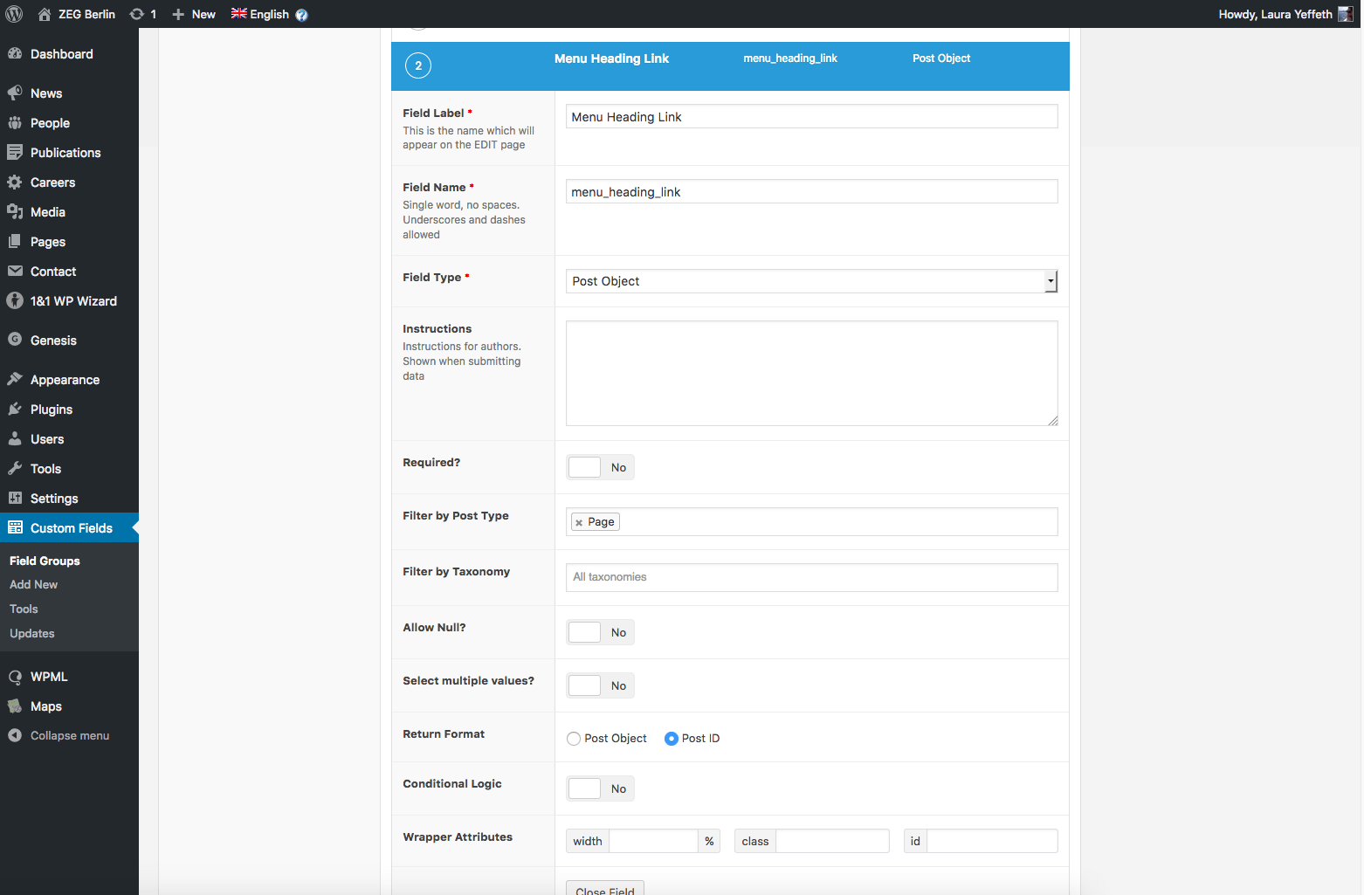Click the WPML sidebar icon

pos(15,676)
